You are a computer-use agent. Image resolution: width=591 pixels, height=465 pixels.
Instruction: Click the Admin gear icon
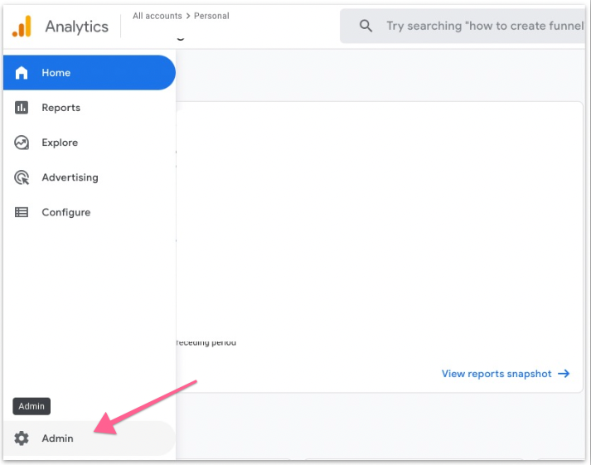tap(22, 438)
